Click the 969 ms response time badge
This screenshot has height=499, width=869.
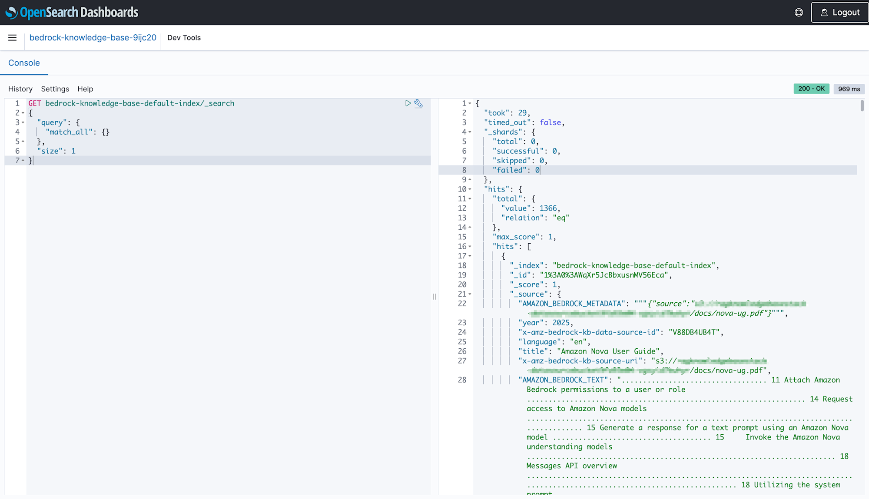click(x=849, y=89)
